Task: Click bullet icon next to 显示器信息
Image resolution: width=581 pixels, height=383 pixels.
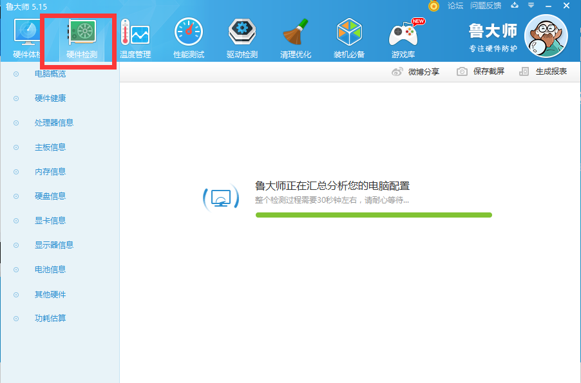Action: click(x=16, y=245)
